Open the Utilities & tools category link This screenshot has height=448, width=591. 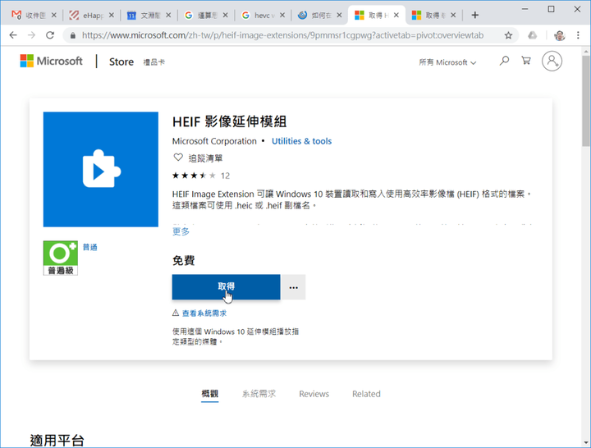pyautogui.click(x=301, y=141)
